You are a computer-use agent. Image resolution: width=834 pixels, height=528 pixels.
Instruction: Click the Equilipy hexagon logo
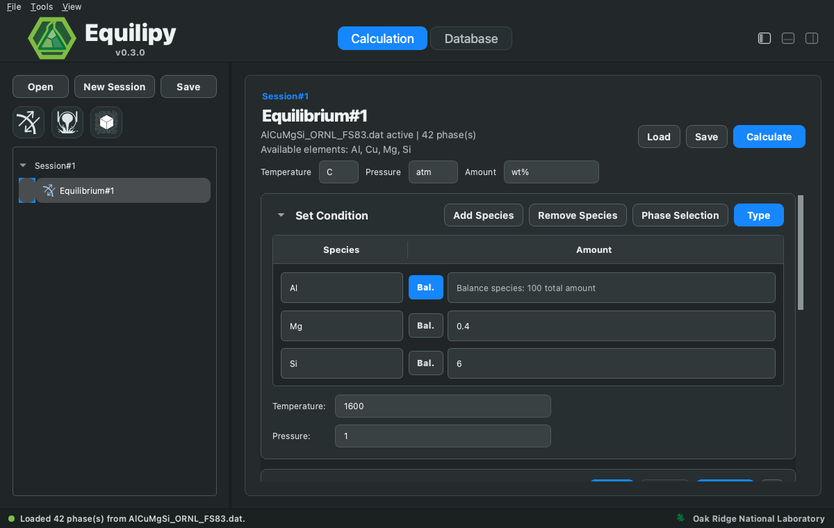pos(52,38)
